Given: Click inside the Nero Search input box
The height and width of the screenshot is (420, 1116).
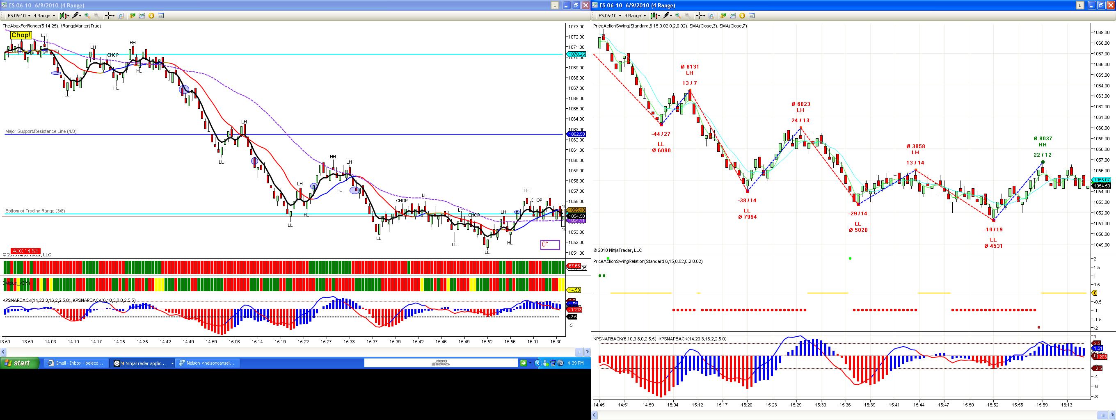Looking at the screenshot, I should pos(441,363).
